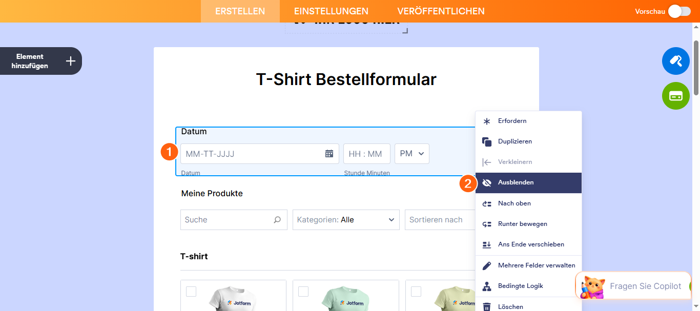Choose Ausblenden in the context menu
This screenshot has height=311, width=700.
(x=528, y=183)
